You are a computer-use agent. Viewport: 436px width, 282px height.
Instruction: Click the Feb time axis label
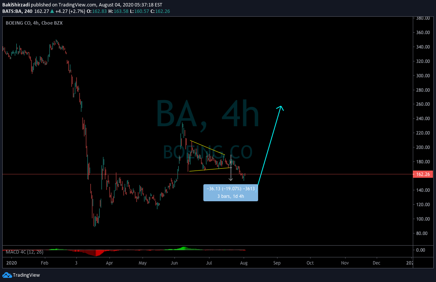coord(44,263)
